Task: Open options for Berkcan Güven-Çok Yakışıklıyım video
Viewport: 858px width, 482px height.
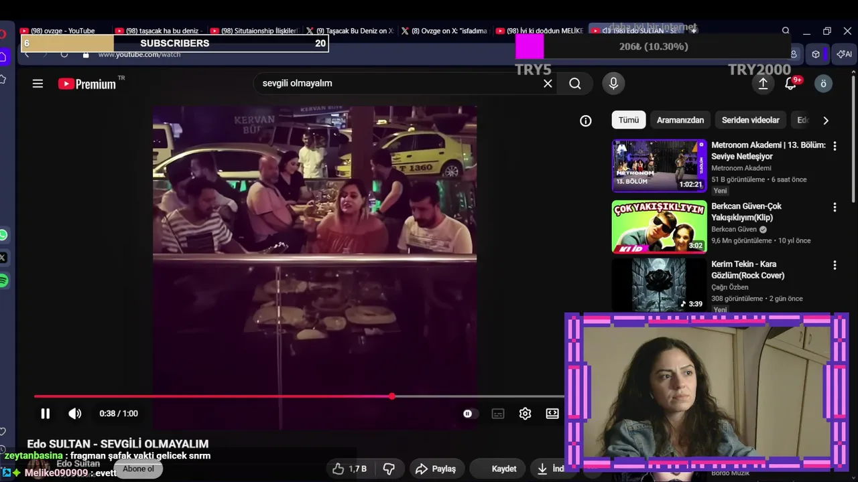Action: [835, 207]
